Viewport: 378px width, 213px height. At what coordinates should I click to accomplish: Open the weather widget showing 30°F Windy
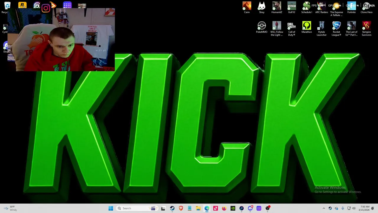click(10, 208)
